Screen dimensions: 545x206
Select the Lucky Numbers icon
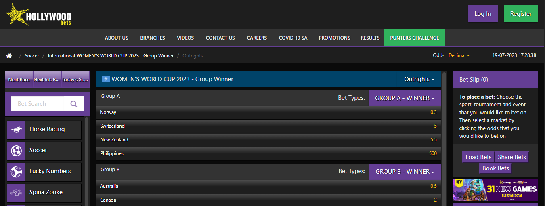[x=17, y=172]
